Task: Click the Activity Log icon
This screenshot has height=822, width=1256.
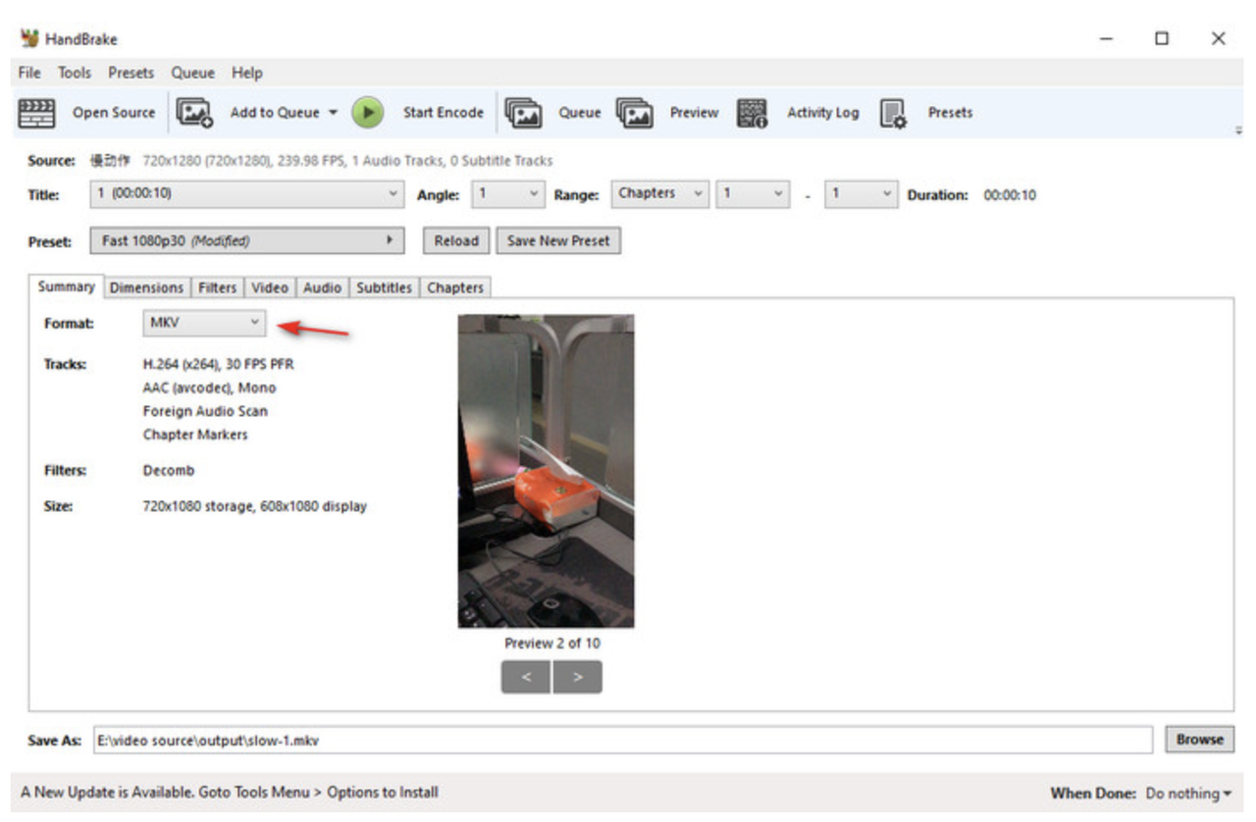Action: pos(752,113)
